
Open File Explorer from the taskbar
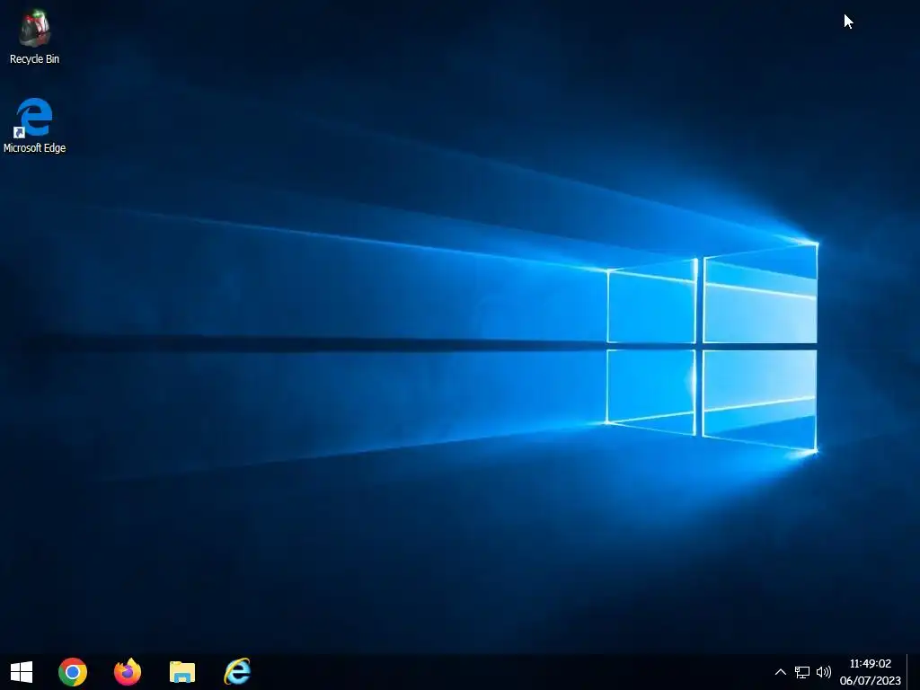point(182,672)
